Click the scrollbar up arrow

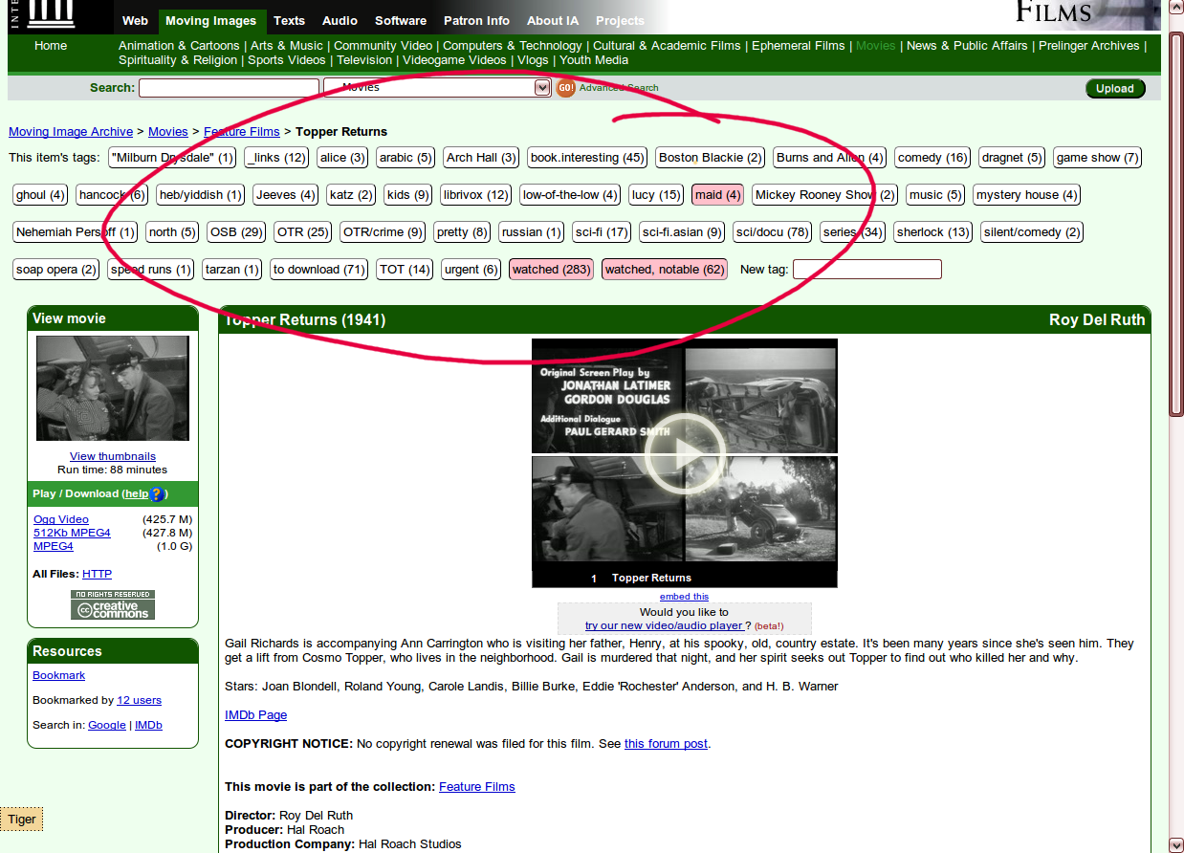(x=1176, y=8)
